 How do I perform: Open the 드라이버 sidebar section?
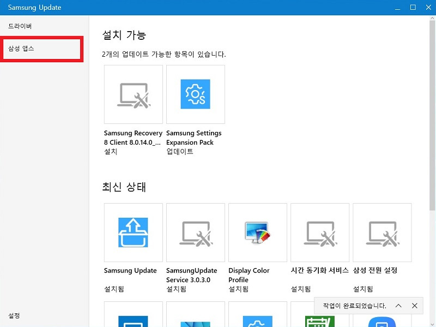coord(20,26)
